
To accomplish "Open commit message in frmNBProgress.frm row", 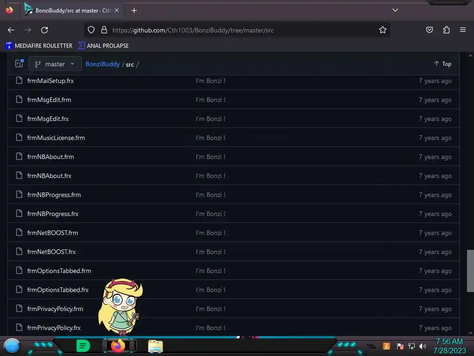I will [211, 195].
